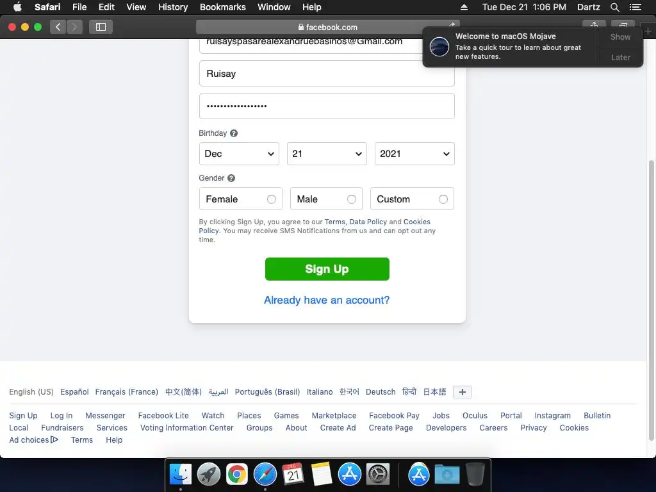
Task: Expand more languages with plus button
Action: point(463,392)
